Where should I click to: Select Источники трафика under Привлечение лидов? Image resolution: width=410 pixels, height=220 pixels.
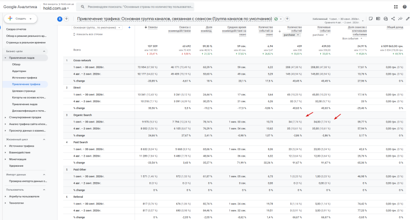click(25, 78)
